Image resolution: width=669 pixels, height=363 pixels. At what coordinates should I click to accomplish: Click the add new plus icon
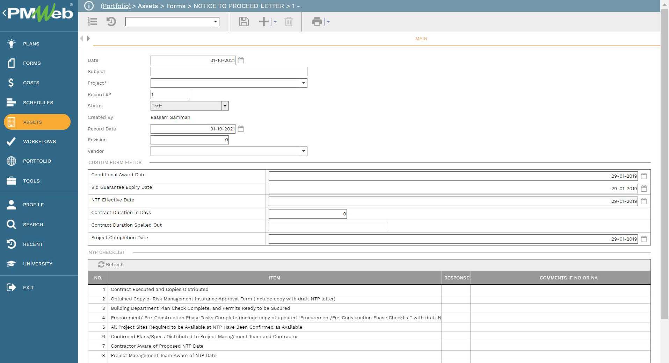coord(264,22)
